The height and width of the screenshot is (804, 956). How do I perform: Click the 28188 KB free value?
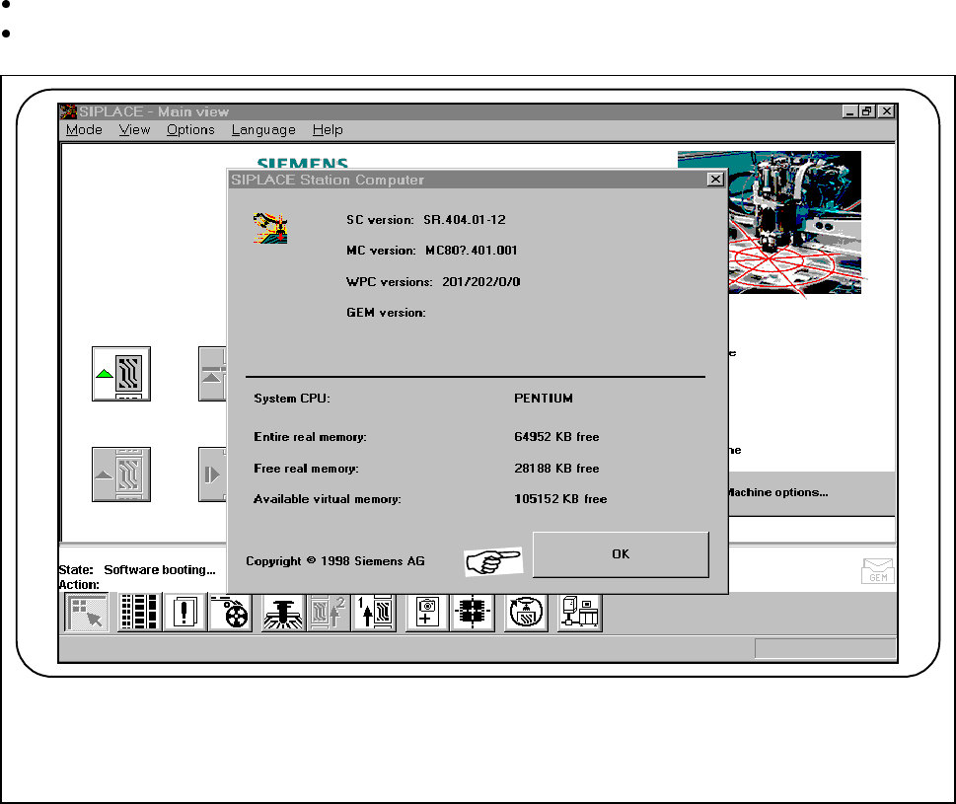556,469
